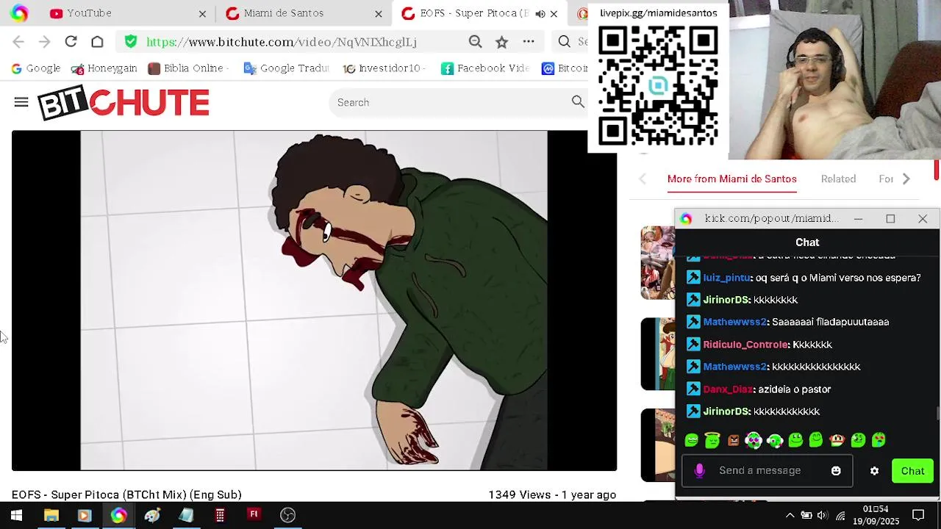Screen dimensions: 941x529
Task: Click the BitChute search magnifier icon
Action: [578, 102]
